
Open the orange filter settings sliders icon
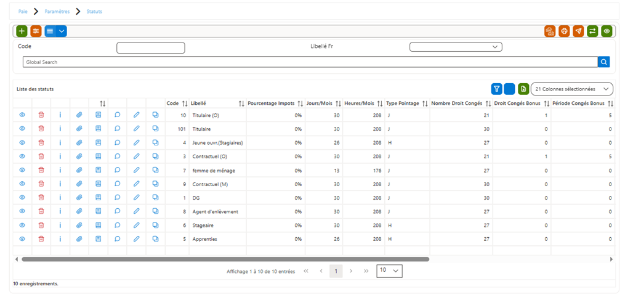[36, 31]
